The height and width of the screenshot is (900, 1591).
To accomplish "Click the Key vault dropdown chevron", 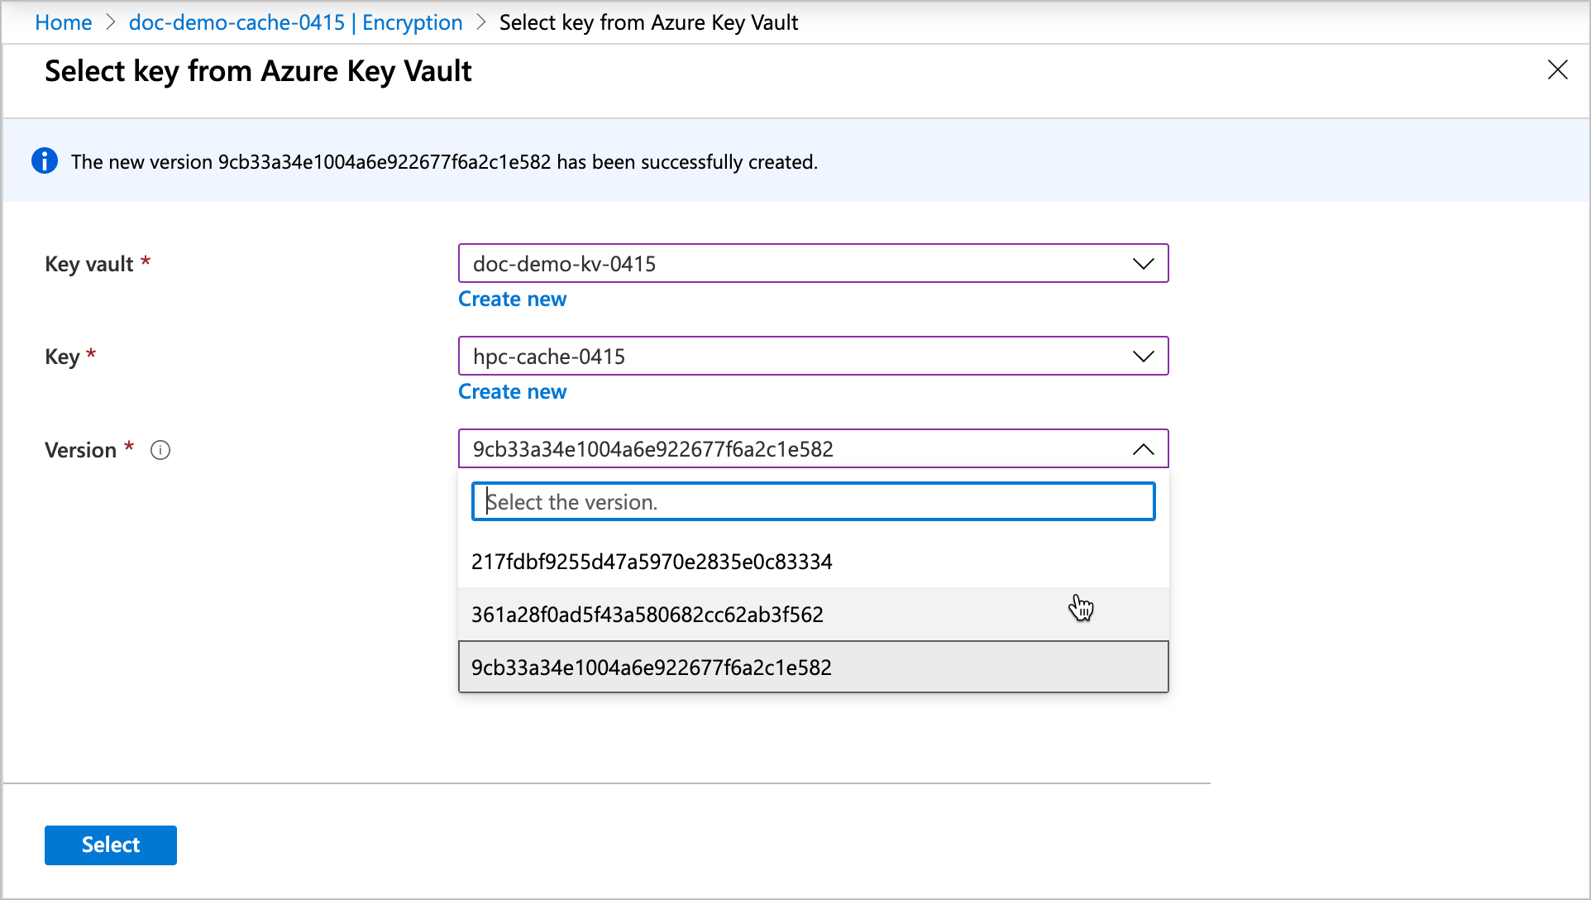I will pyautogui.click(x=1143, y=262).
